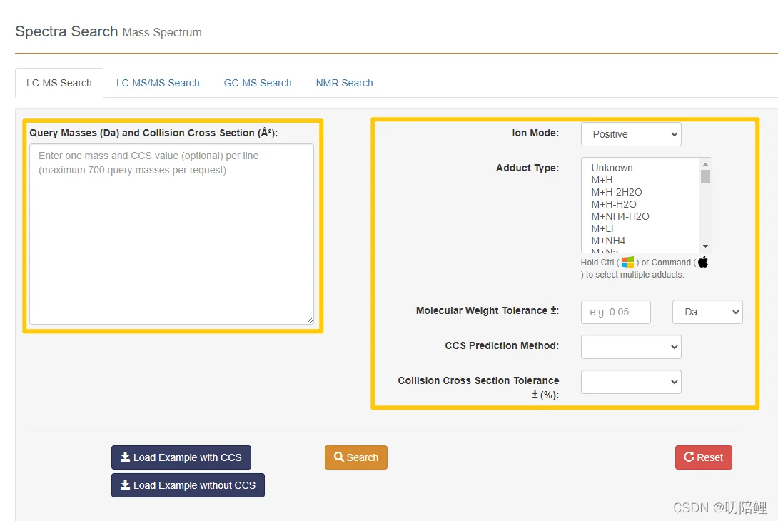The width and height of the screenshot is (778, 521).
Task: Open the Ion Mode dropdown
Action: click(x=631, y=134)
